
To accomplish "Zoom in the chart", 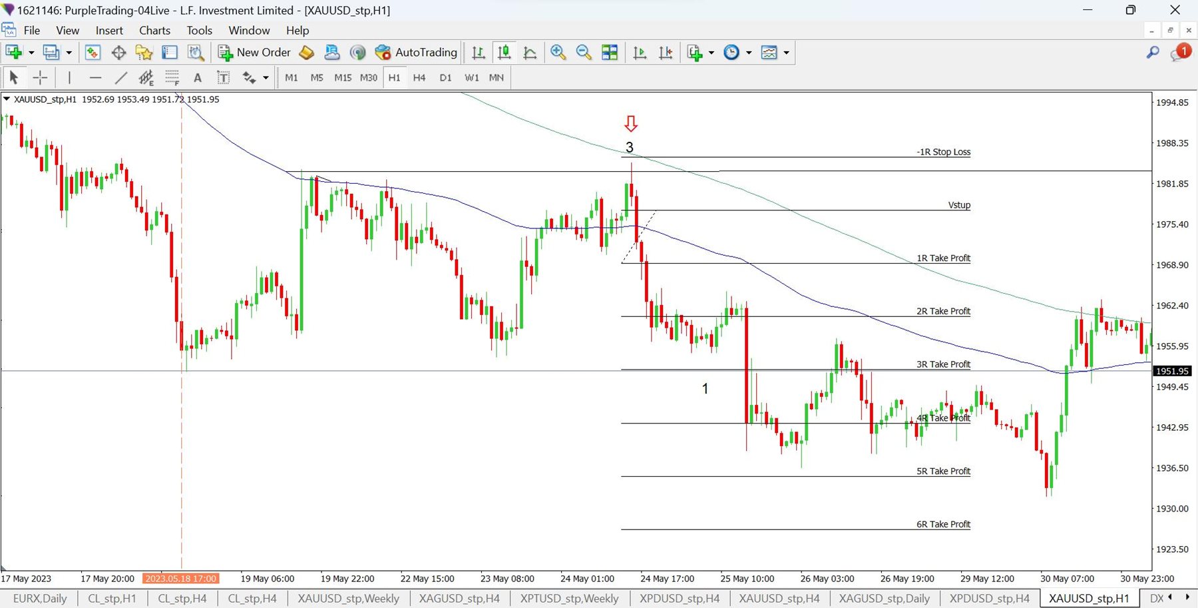I will [x=558, y=53].
